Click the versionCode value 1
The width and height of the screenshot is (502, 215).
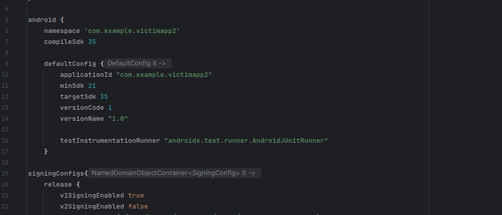point(110,108)
